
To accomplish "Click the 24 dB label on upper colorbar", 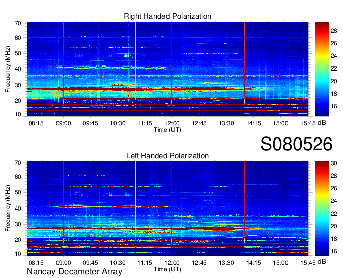I will [334, 56].
